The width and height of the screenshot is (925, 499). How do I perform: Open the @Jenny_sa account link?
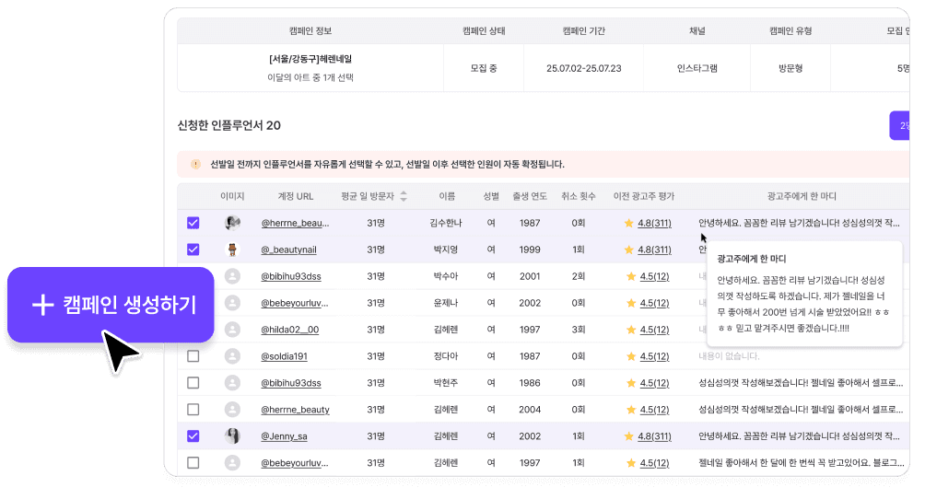pos(285,435)
